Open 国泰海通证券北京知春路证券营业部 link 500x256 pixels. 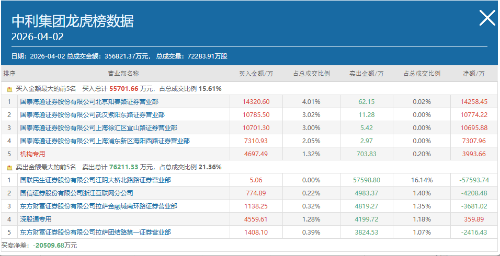coord(89,102)
